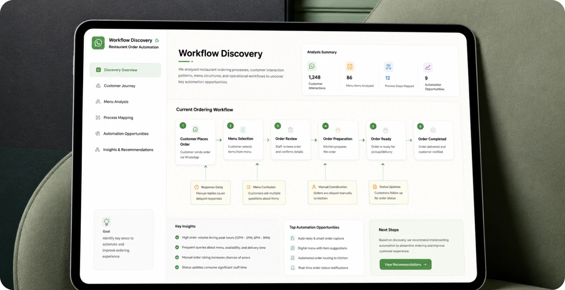Click the person icon in Manual Coordination box
The height and width of the screenshot is (290, 565).
[x=314, y=187]
